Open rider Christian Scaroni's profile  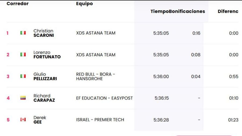tap(44, 33)
